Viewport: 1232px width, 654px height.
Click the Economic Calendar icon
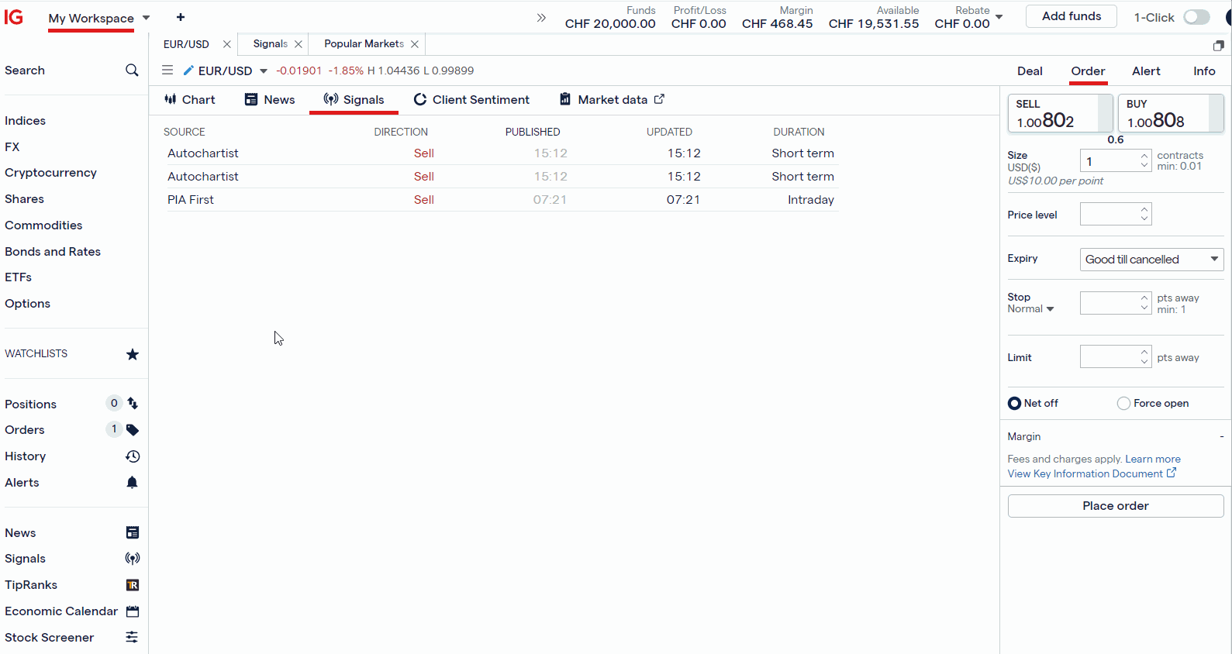[133, 611]
